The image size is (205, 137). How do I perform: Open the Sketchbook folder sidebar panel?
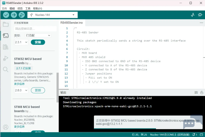tap(6, 24)
